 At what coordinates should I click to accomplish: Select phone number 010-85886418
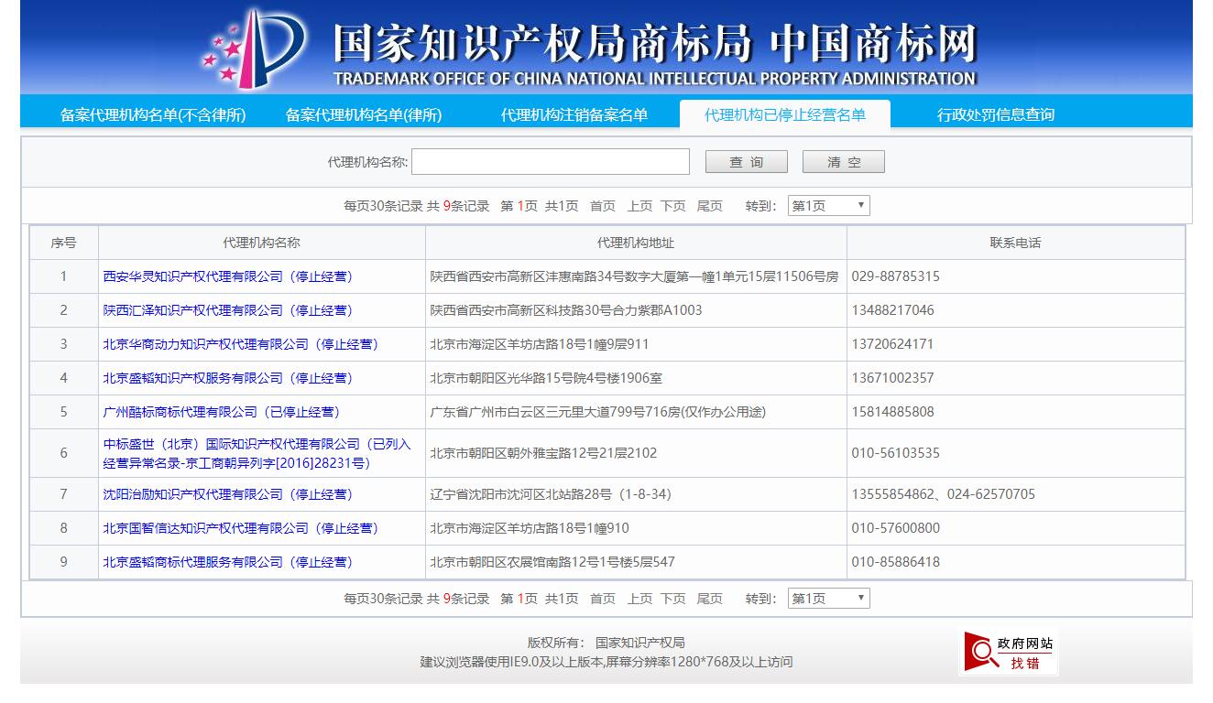coord(895,562)
